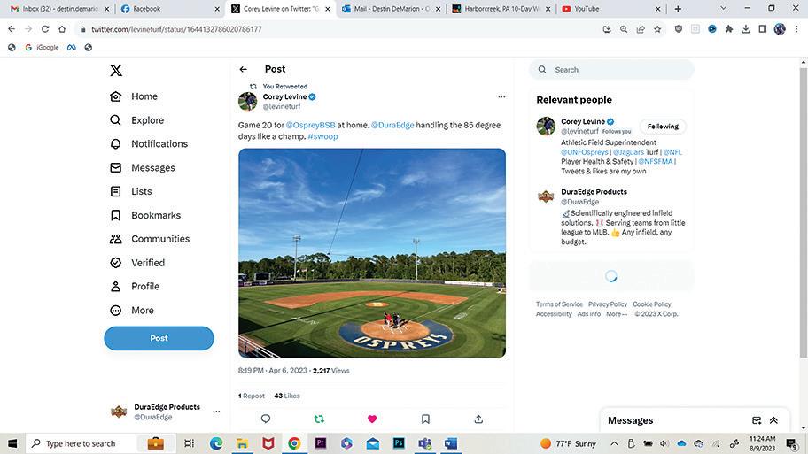
Task: Expand the footer More link
Action: point(617,314)
